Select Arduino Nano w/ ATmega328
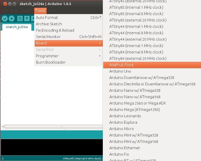Image resolution: width=201 pixels, height=161 pixels. (x=152, y=90)
